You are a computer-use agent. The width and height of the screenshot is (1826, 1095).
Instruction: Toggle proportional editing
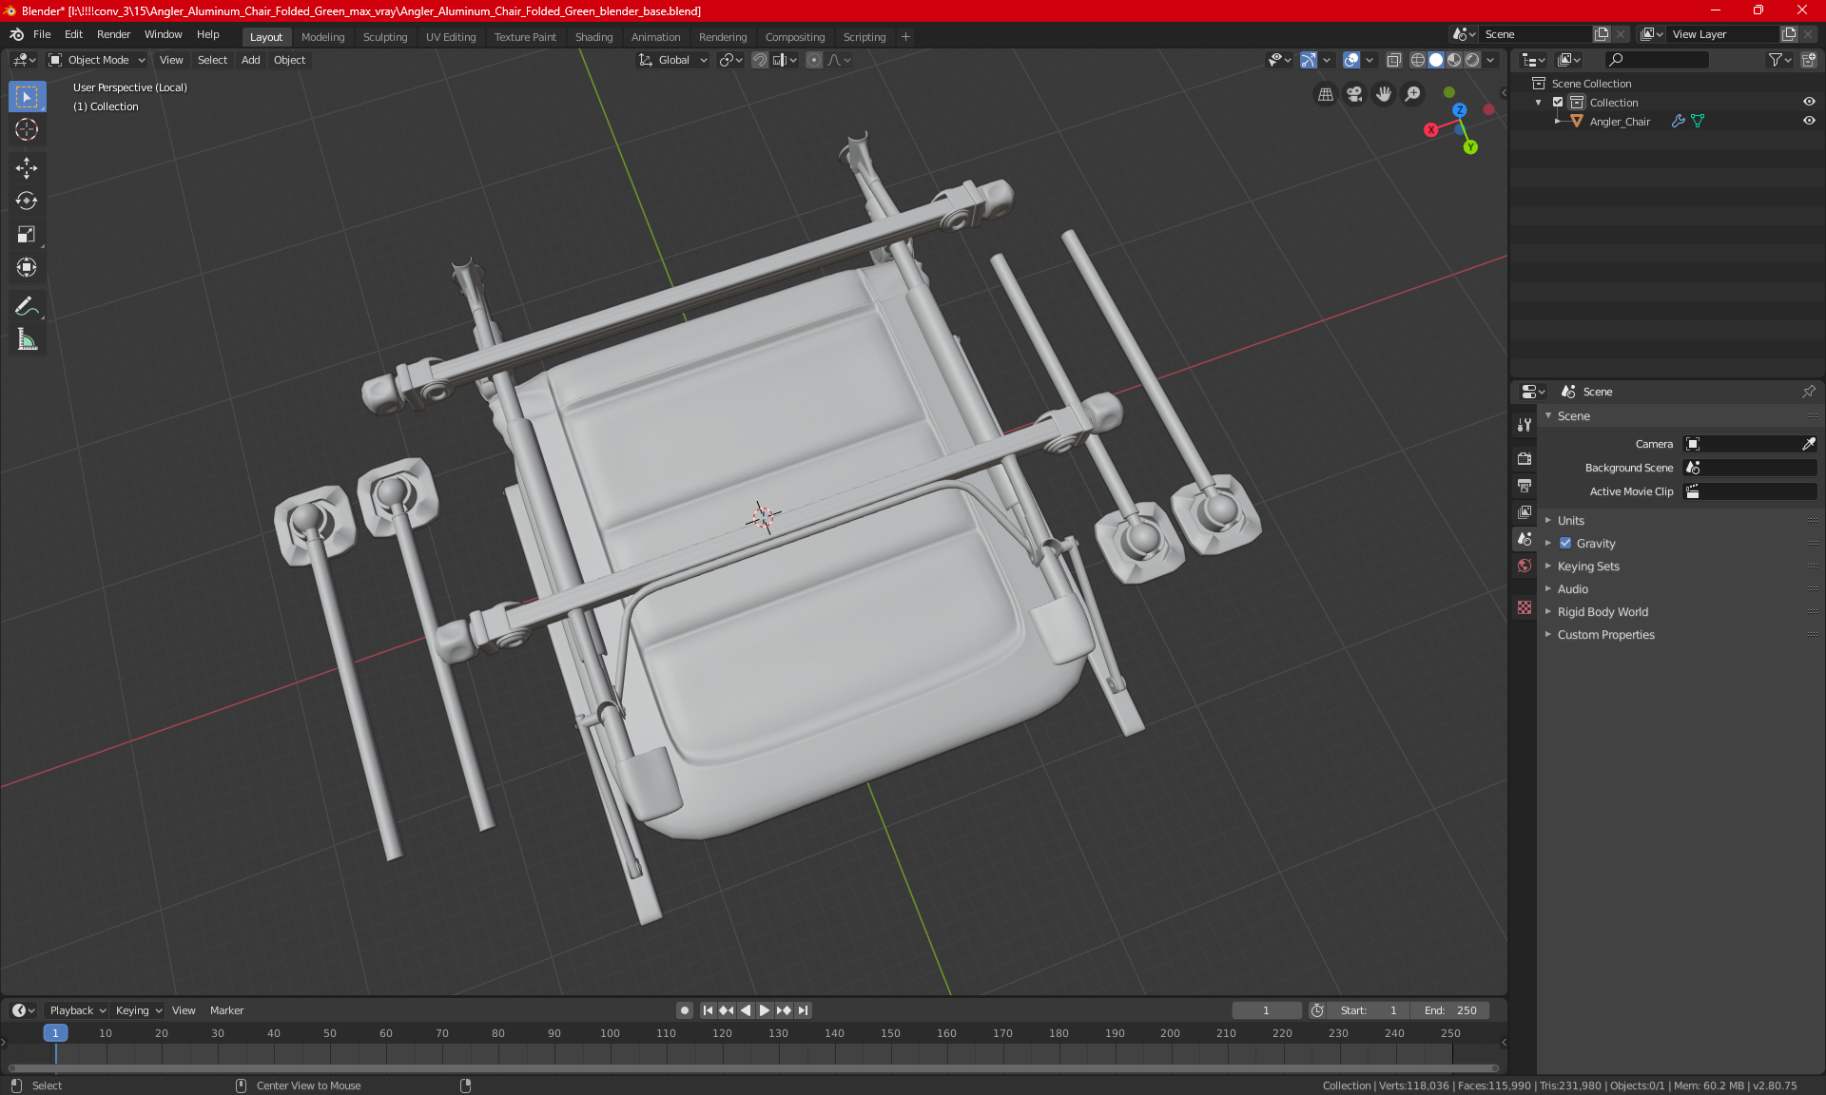[x=814, y=60]
